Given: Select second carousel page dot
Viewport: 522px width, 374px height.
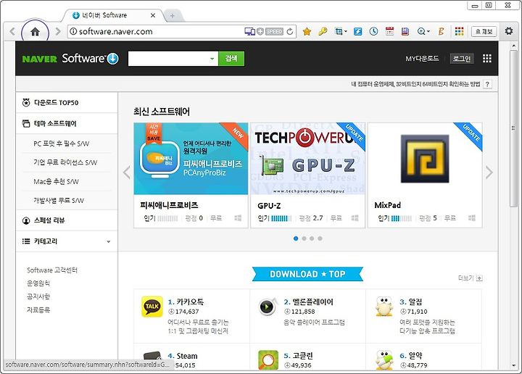Looking at the screenshot, I should (304, 238).
